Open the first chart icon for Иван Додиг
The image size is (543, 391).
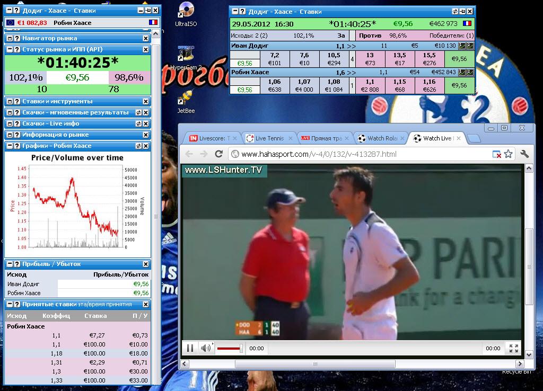pos(462,46)
